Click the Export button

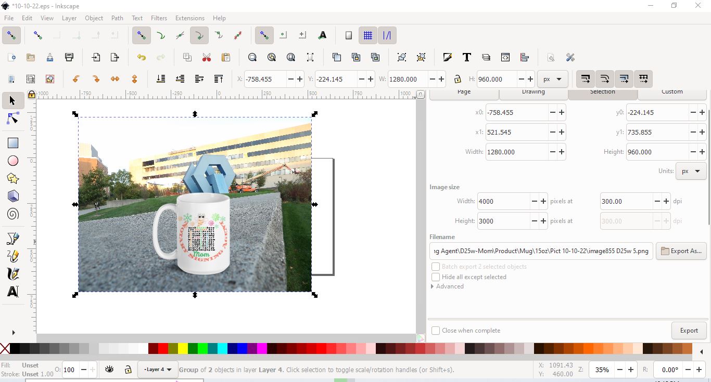click(x=689, y=331)
